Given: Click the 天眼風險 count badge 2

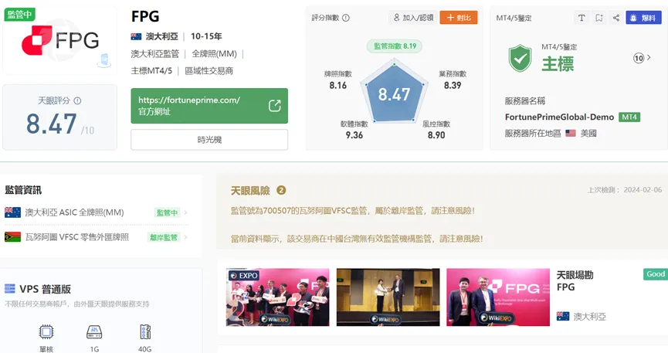Looking at the screenshot, I should click(281, 190).
